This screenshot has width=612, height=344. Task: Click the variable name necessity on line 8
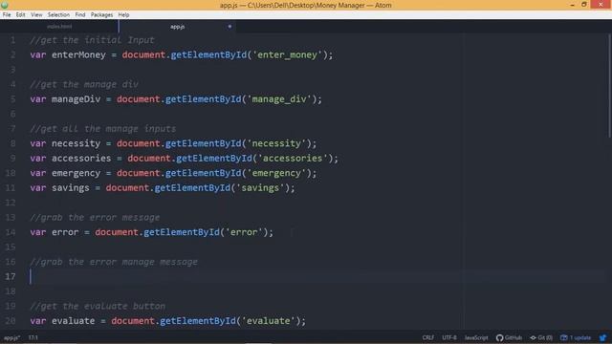(x=76, y=143)
